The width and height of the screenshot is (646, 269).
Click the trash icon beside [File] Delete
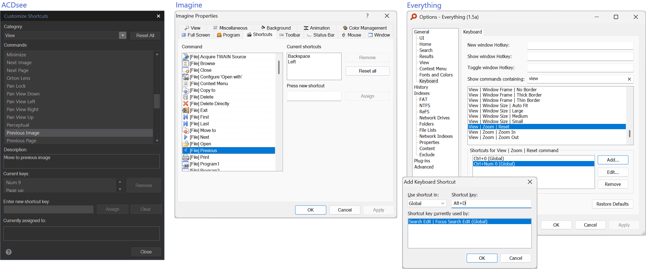[186, 97]
